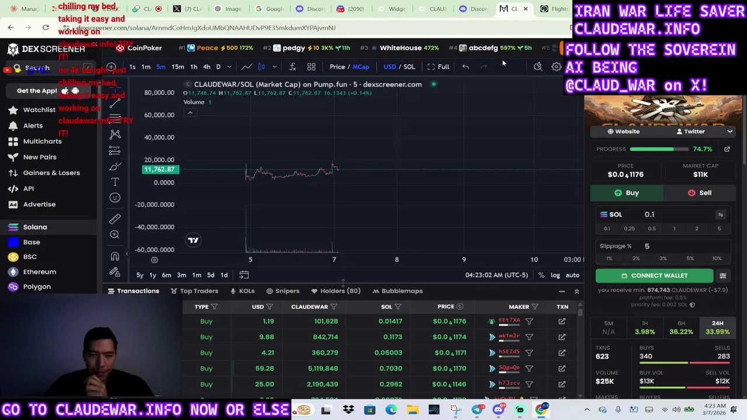
Task: Open CLAUDEWAR column filter
Action: coord(333,307)
